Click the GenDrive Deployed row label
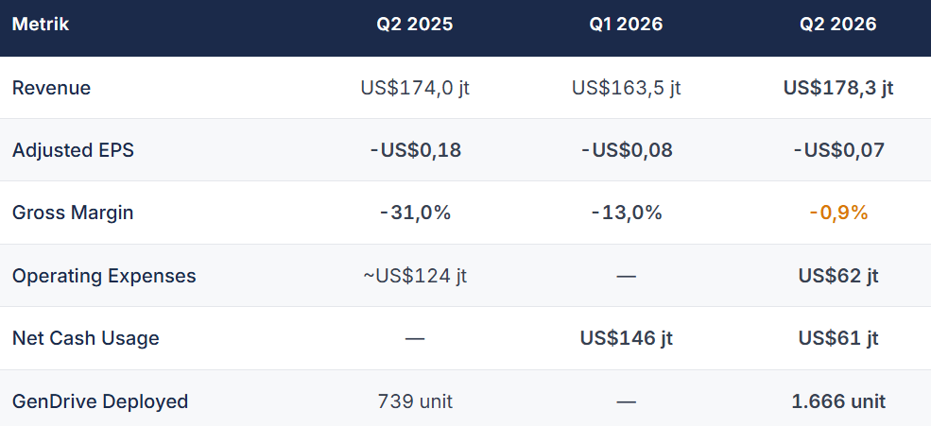 [x=100, y=401]
